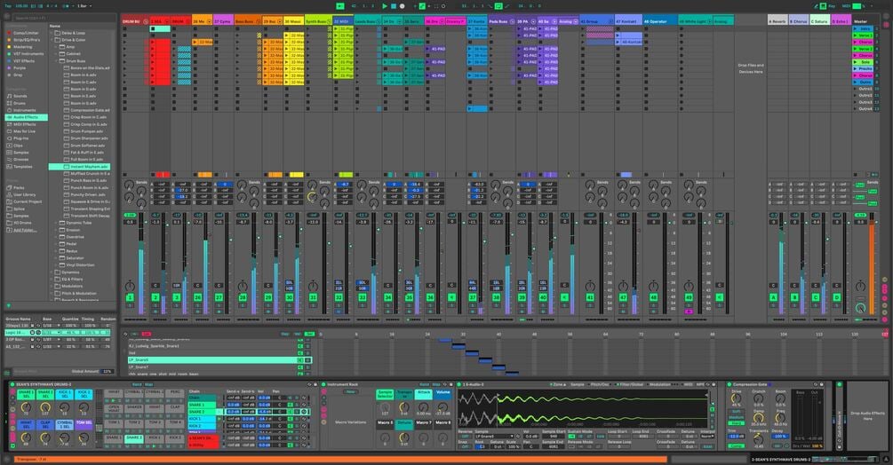This screenshot has width=893, height=465.
Task: Click the Sample Selector macro label
Action: [x=385, y=394]
